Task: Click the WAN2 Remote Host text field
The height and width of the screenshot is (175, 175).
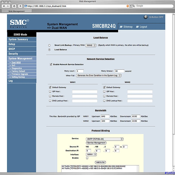Action: point(140,96)
